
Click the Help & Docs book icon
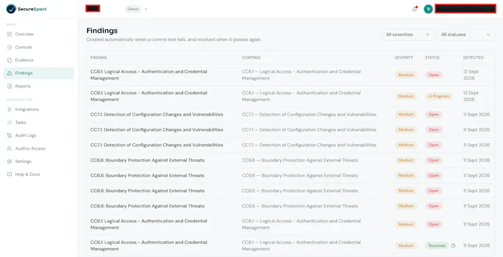point(9,174)
